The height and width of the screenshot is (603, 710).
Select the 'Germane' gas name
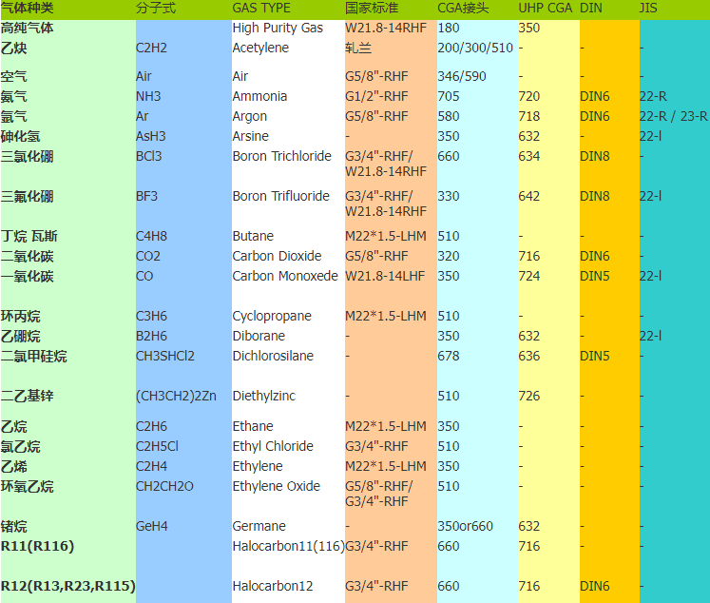pos(259,526)
